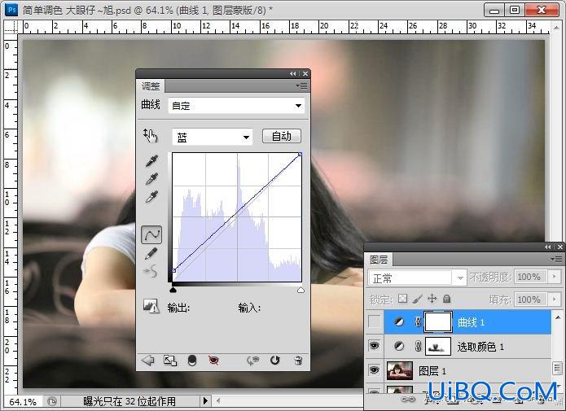Pick the black point eyedropper
The height and width of the screenshot is (411, 566).
pos(151,161)
